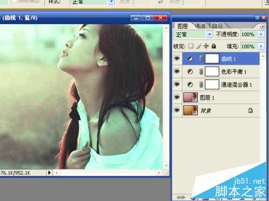Expand the 填充 fill slider arrow
The image size is (269, 201).
click(x=261, y=46)
